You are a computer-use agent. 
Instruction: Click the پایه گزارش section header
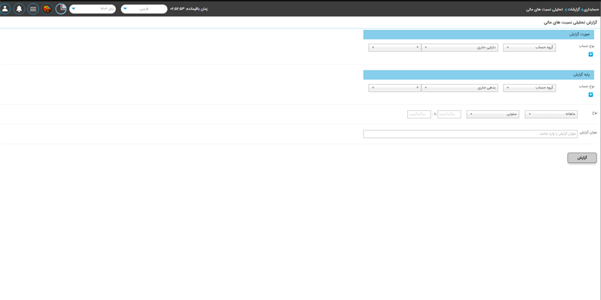(479, 75)
